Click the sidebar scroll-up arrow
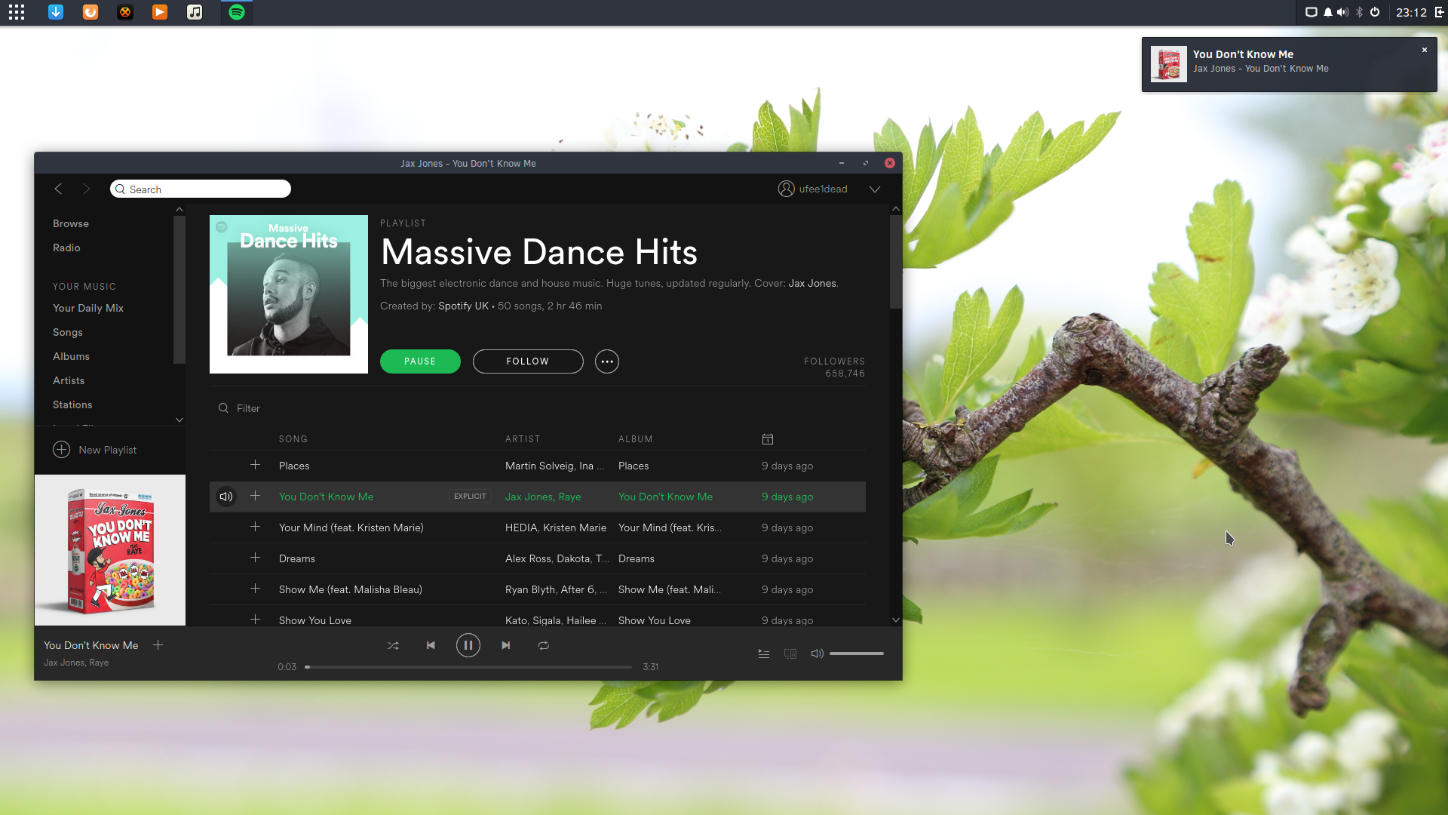The image size is (1448, 815). click(x=179, y=209)
